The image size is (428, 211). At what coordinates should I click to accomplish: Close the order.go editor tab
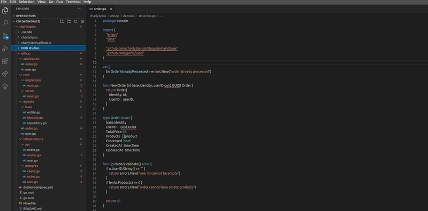coord(111,9)
